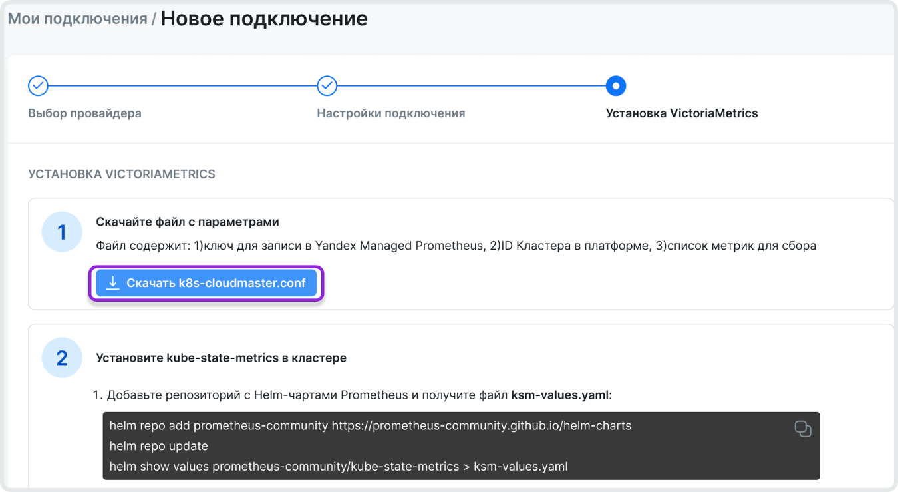Open the Выбор провайдера step label

[x=84, y=113]
